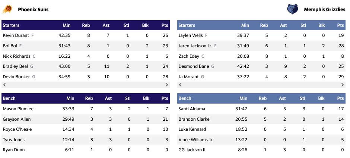The height and width of the screenshot is (158, 350).
Task: Sort Suns starters by Pts column
Action: pos(165,25)
